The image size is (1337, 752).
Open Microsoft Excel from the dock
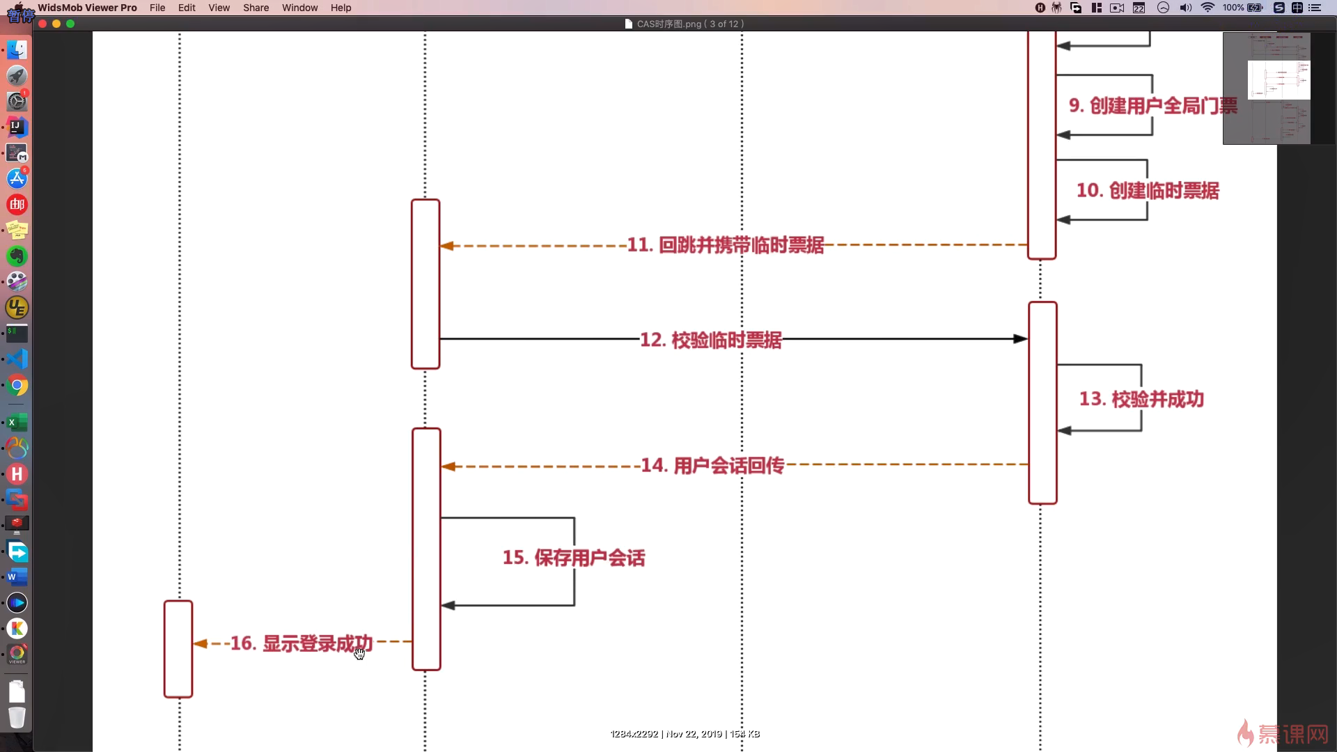pyautogui.click(x=17, y=423)
